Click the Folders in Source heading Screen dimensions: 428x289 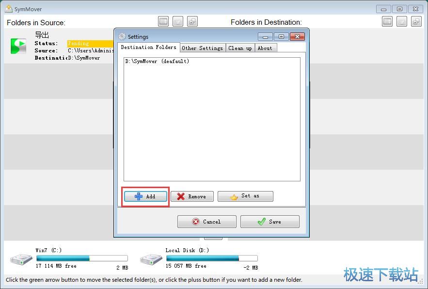pos(36,23)
